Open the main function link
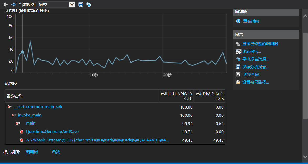Image resolution: width=308 pixels, height=164 pixels. [x=31, y=123]
